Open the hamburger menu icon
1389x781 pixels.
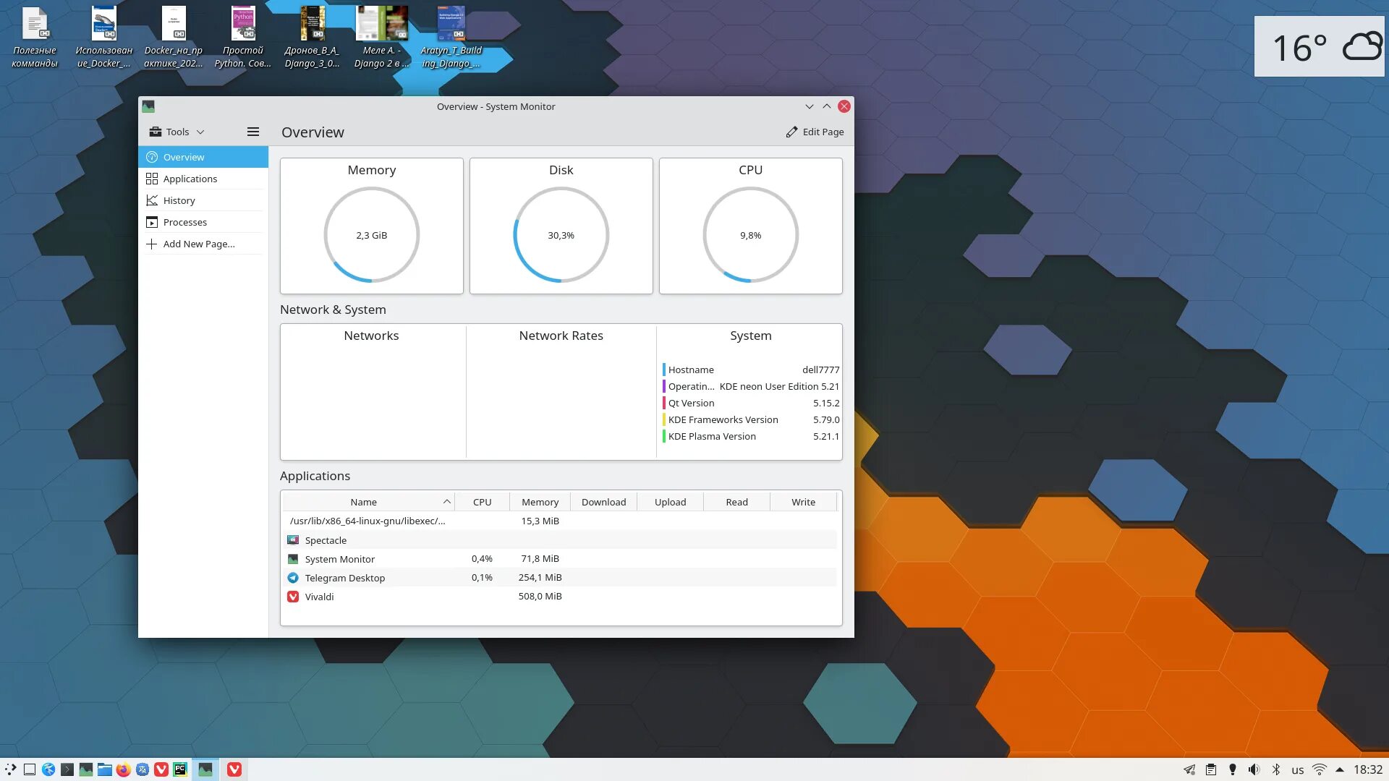tap(253, 132)
